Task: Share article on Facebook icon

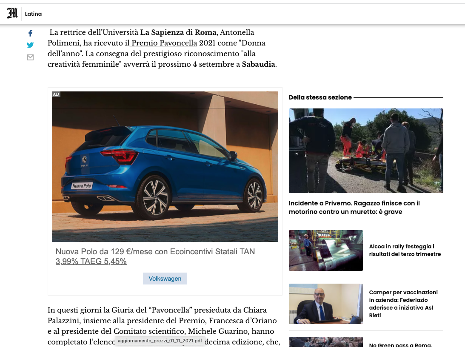Action: (x=30, y=33)
